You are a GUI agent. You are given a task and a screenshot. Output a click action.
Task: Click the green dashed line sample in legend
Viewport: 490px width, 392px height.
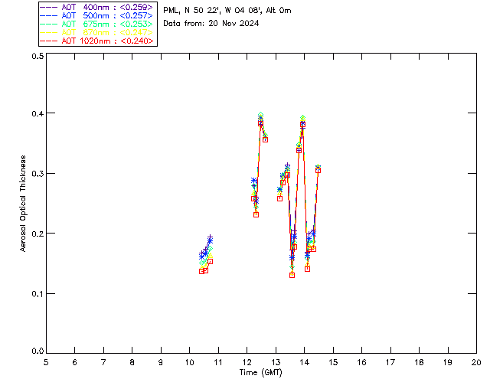49,24
